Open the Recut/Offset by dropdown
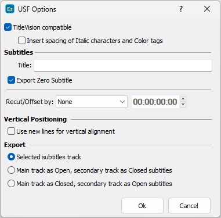Viewport: 221px width, 218px height. coord(92,102)
